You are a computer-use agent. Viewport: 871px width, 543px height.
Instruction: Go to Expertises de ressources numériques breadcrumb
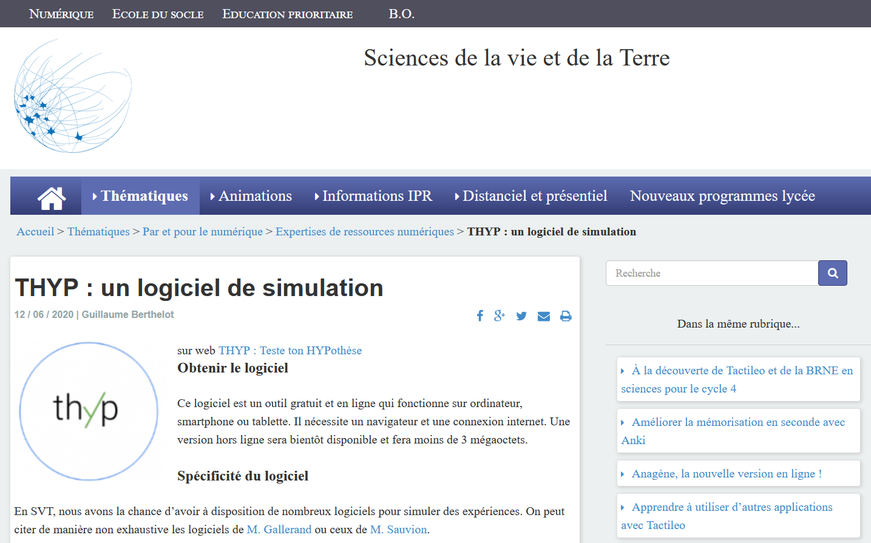[364, 232]
